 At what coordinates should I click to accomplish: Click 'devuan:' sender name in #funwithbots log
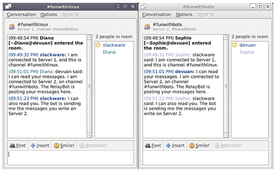[x=185, y=72]
